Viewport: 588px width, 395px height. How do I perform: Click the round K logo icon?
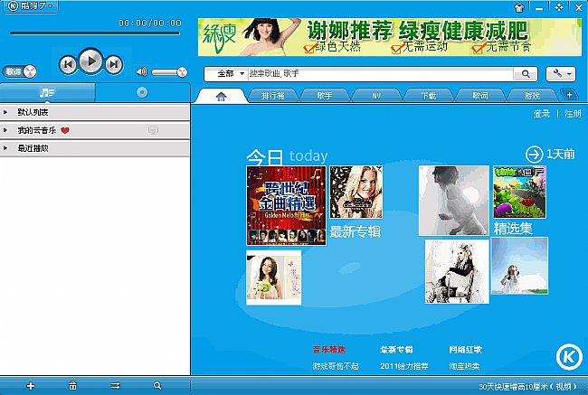(569, 357)
